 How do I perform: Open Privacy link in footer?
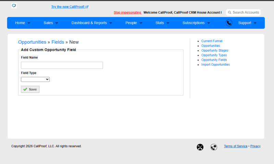255,146
